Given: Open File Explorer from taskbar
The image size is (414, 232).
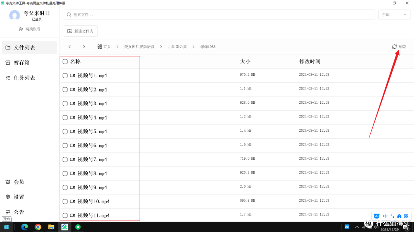Looking at the screenshot, I should 51,227.
